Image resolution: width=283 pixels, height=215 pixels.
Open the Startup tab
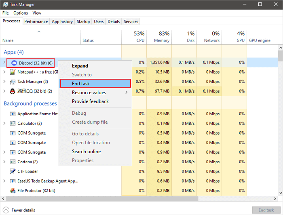[83, 21]
